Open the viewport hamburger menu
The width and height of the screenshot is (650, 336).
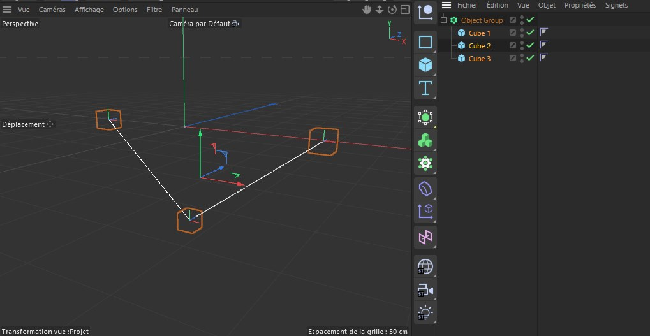(x=7, y=10)
